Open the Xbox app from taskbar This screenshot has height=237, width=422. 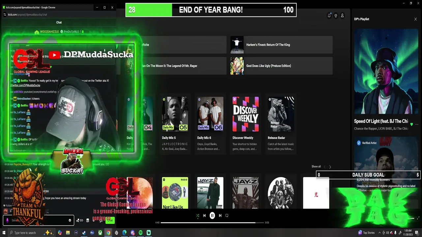100,233
